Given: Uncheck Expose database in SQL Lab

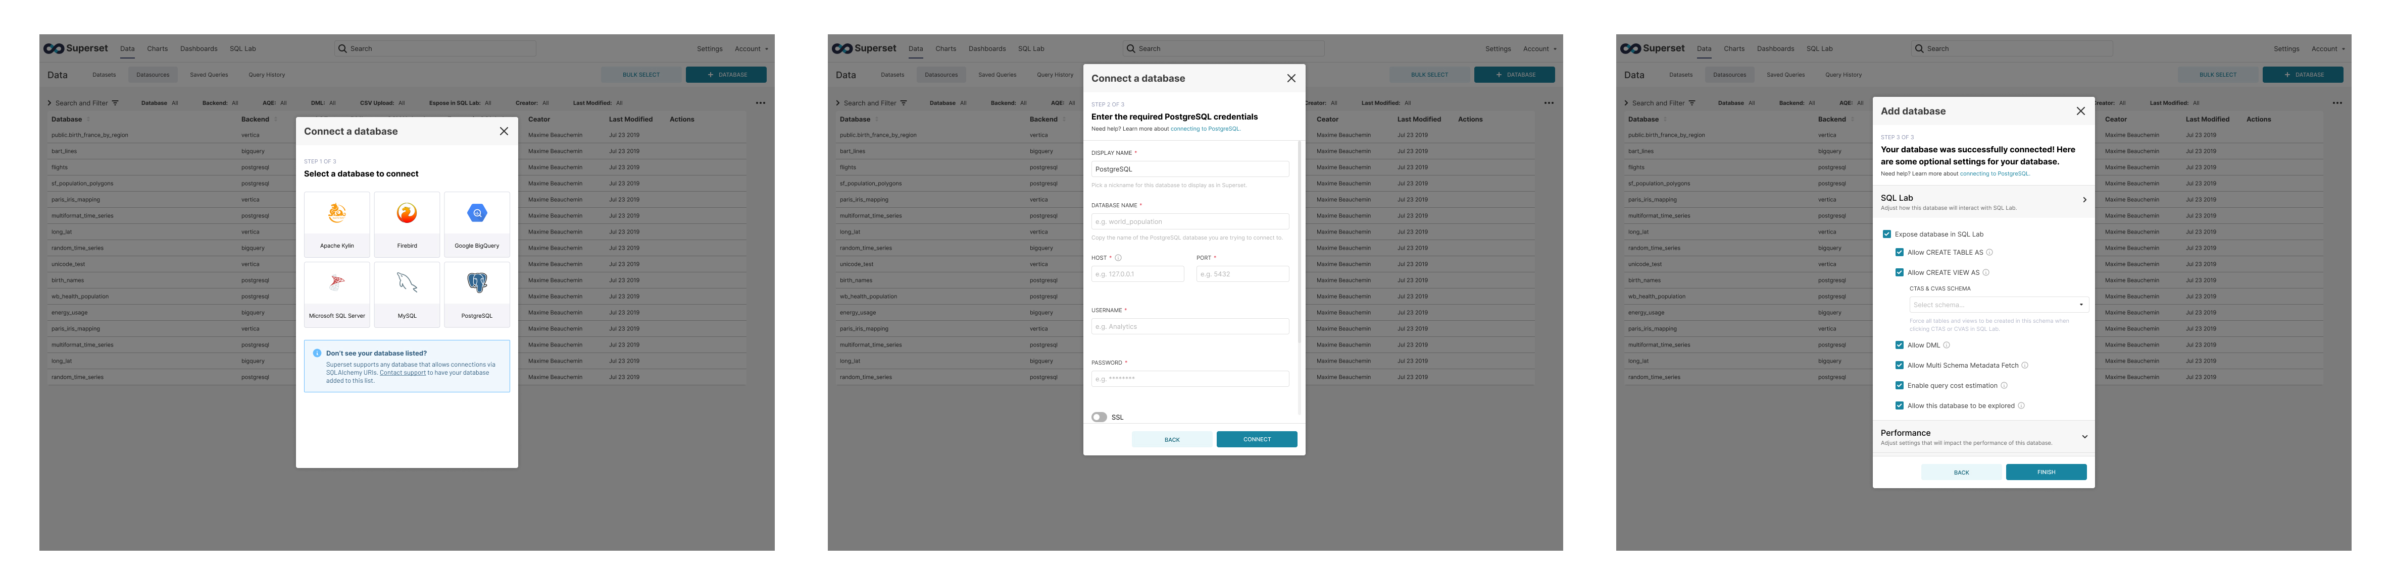Looking at the screenshot, I should 1887,233.
